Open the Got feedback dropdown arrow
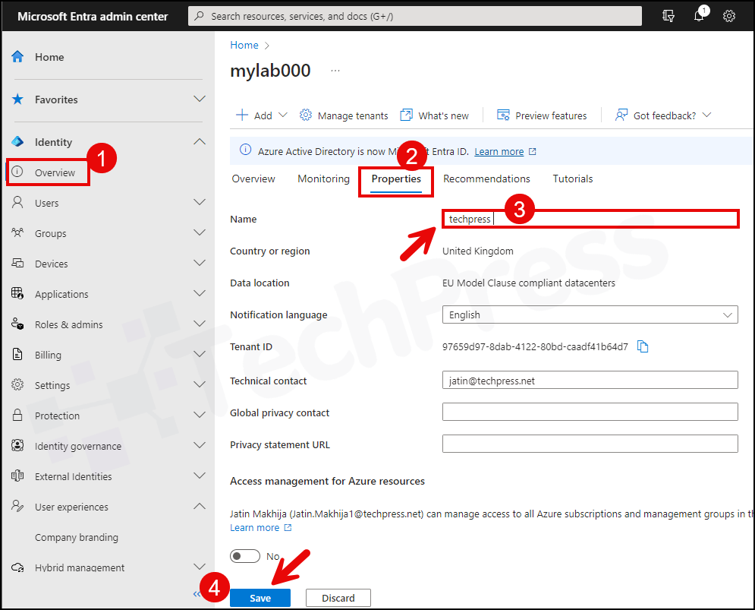The width and height of the screenshot is (755, 610). pos(706,115)
